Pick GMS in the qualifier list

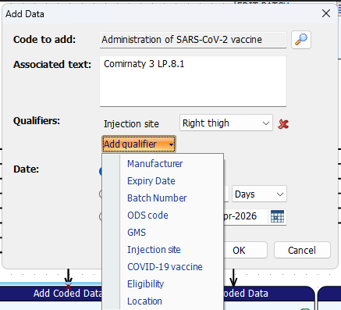(x=137, y=233)
